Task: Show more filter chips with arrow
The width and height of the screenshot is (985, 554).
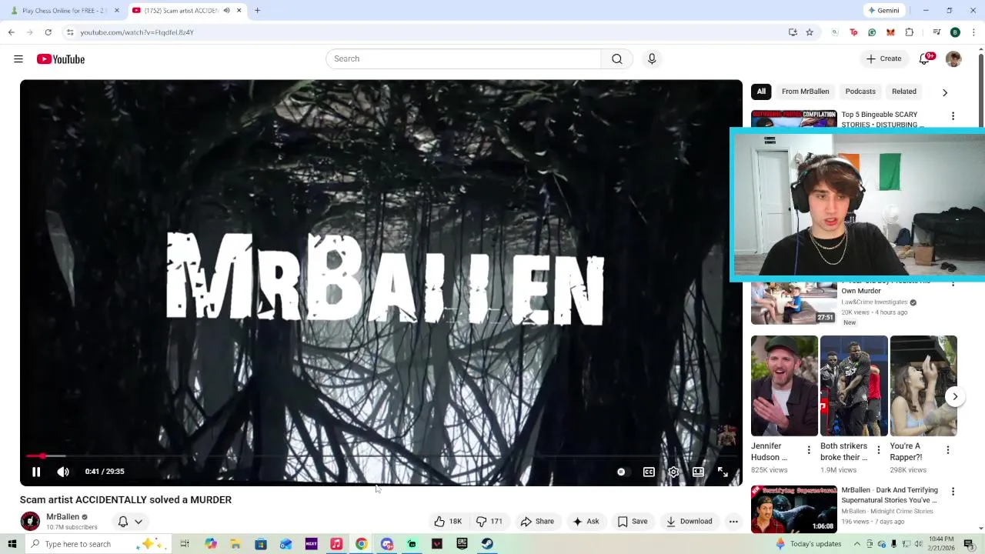Action: pos(945,92)
